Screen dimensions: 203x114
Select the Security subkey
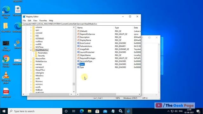pos(41,56)
